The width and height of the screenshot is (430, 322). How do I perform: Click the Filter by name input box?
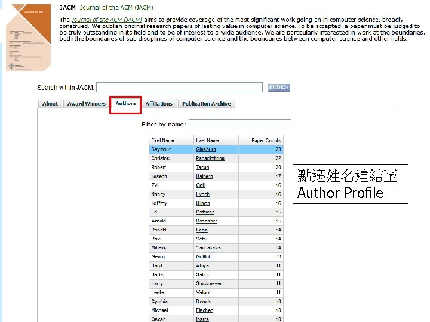pyautogui.click(x=240, y=124)
